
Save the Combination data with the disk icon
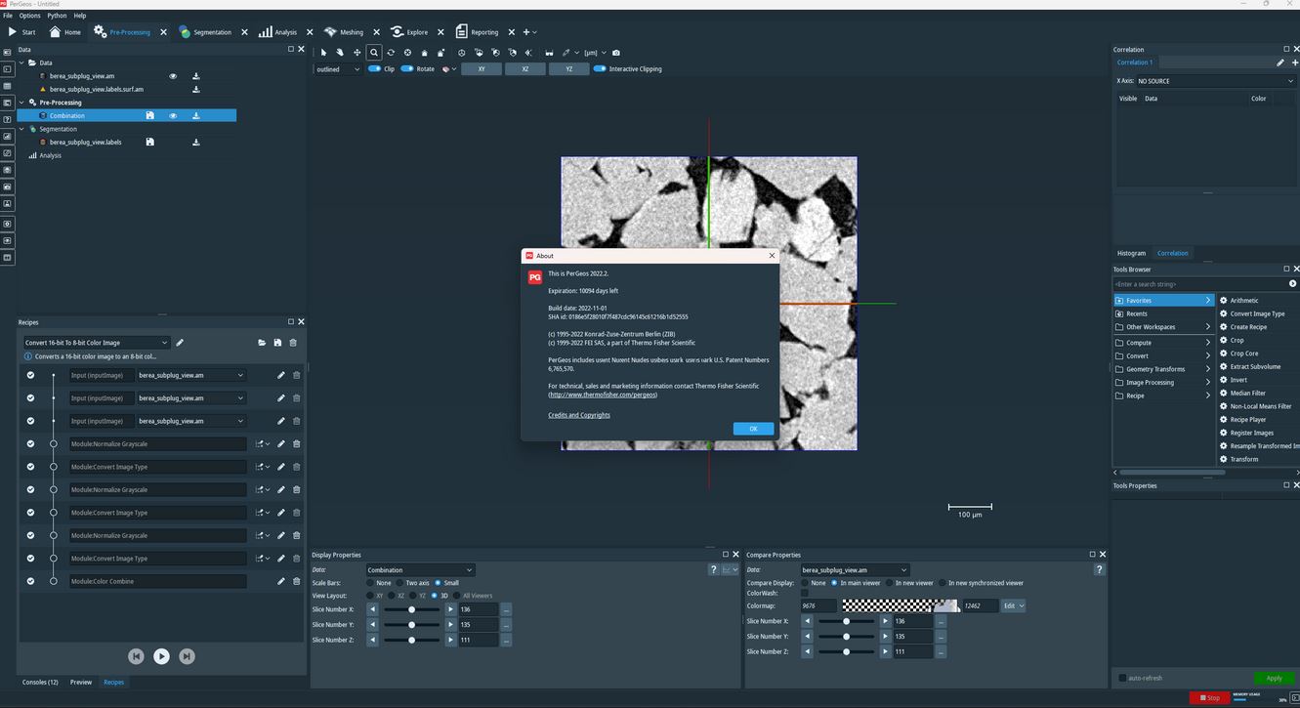(x=149, y=115)
